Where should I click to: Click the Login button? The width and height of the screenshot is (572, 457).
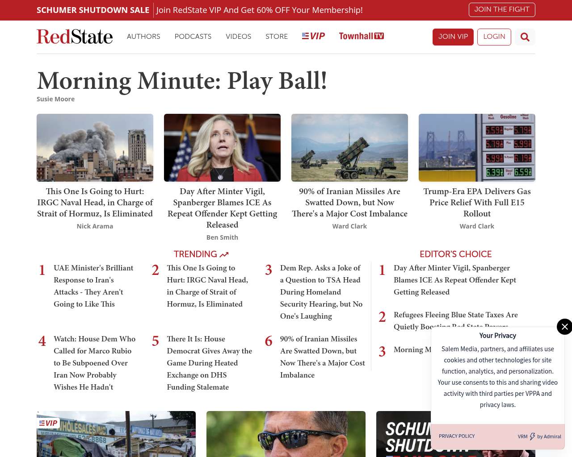click(494, 37)
